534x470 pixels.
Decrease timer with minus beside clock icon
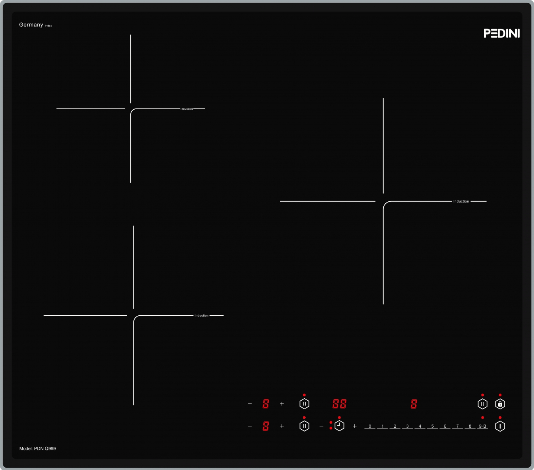tap(321, 426)
